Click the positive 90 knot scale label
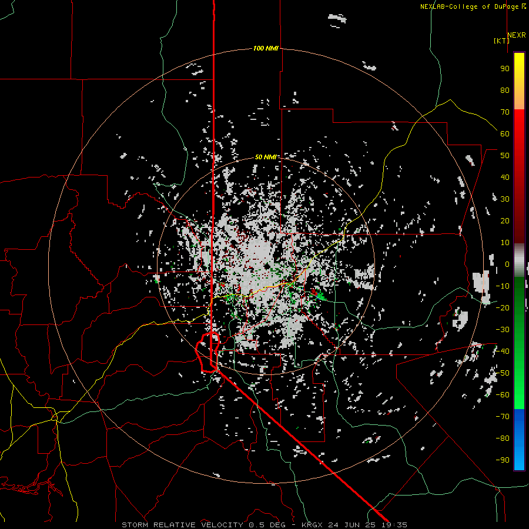This screenshot has width=529, height=529. coord(505,69)
